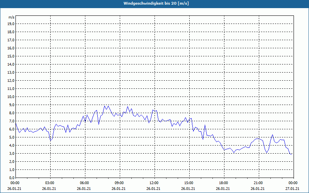The height and width of the screenshot is (193, 309).
Task: Select the 10,0 y-axis label
Action: [11, 97]
